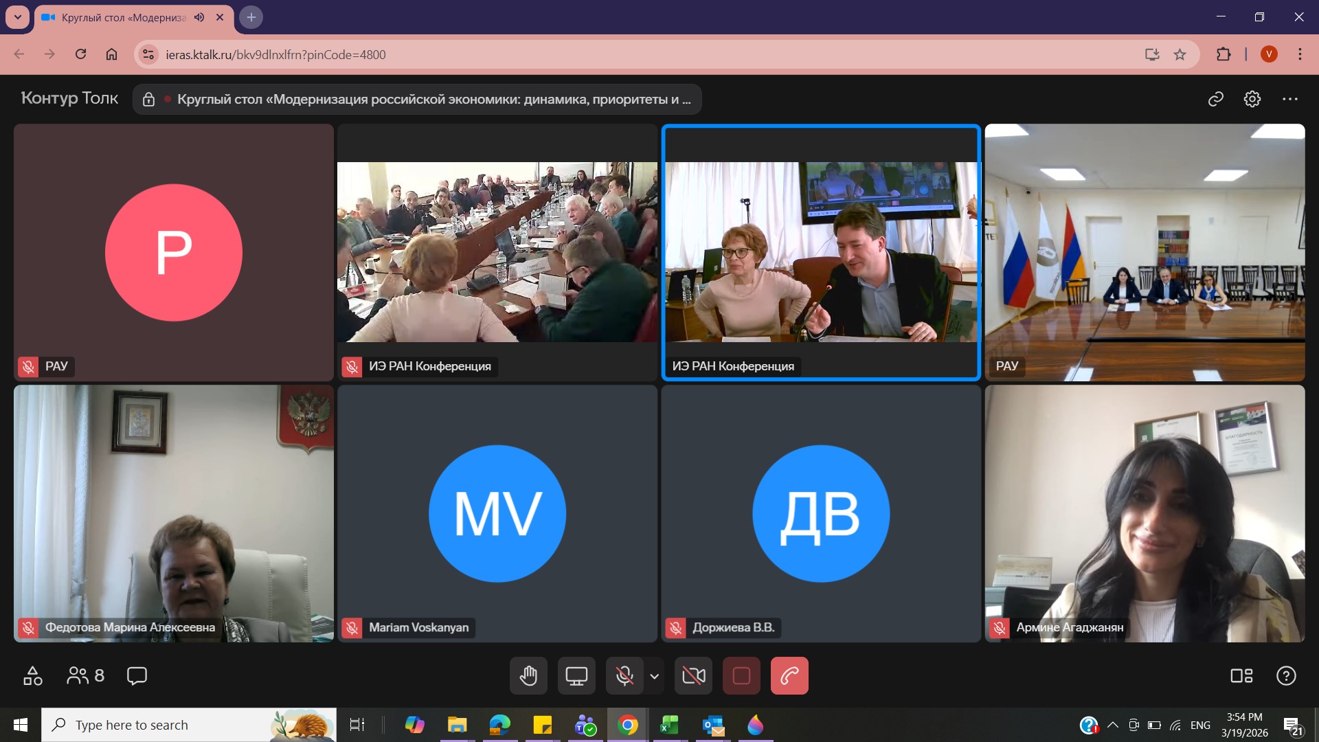Toggle meeting recording
The image size is (1319, 742).
click(x=741, y=676)
